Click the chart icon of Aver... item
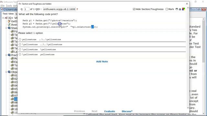Viewport: 207px width, 116px height. (x=9, y=24)
